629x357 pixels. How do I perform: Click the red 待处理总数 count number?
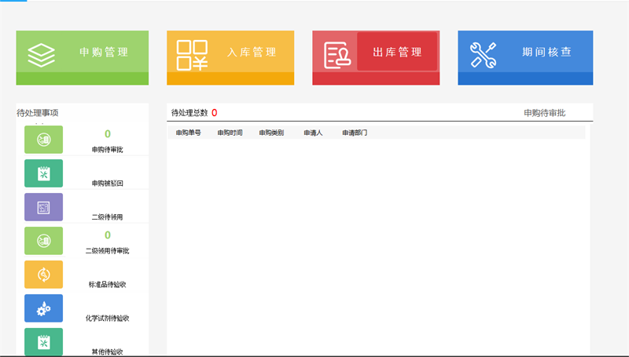214,113
